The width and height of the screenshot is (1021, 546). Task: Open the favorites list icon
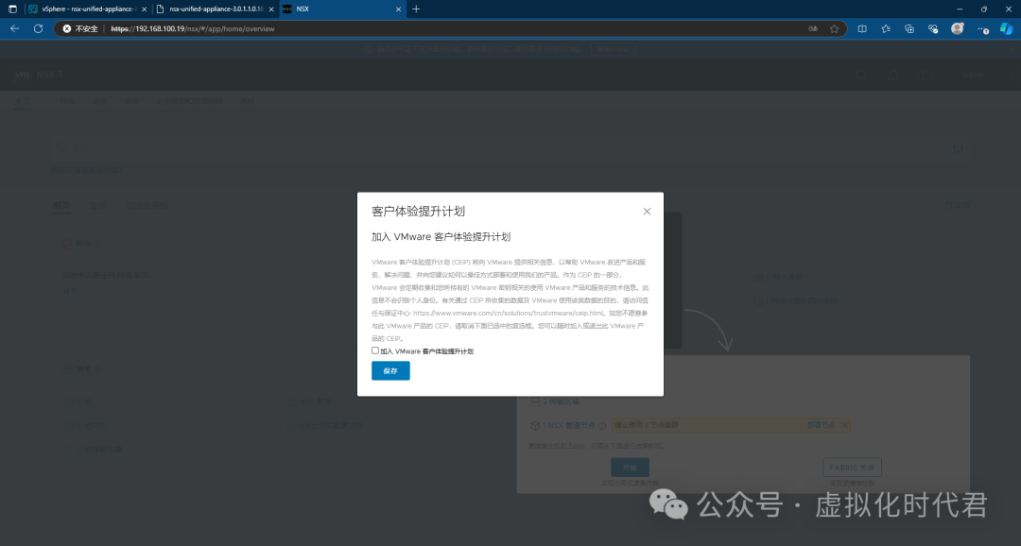click(x=886, y=28)
